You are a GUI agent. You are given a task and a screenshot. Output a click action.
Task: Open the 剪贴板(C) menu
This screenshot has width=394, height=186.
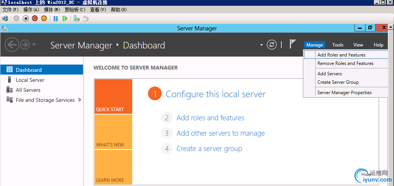75,10
